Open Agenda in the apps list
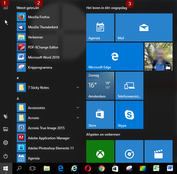177x174 pixels. pos(48,158)
